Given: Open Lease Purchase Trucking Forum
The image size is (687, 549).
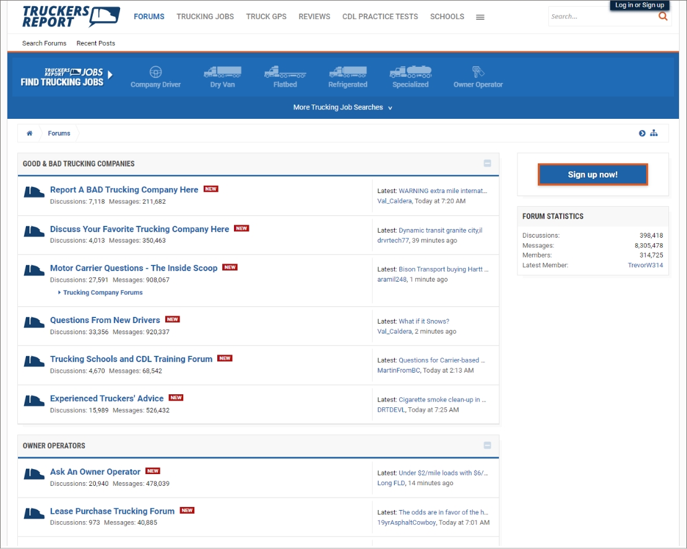Looking at the screenshot, I should (112, 511).
